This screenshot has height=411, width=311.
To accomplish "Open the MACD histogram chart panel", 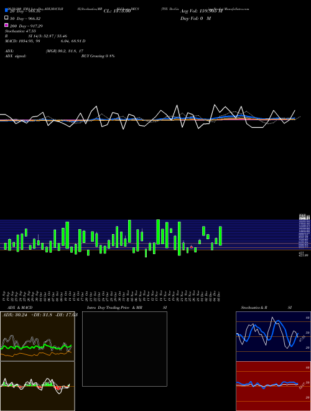I will pos(37,386).
